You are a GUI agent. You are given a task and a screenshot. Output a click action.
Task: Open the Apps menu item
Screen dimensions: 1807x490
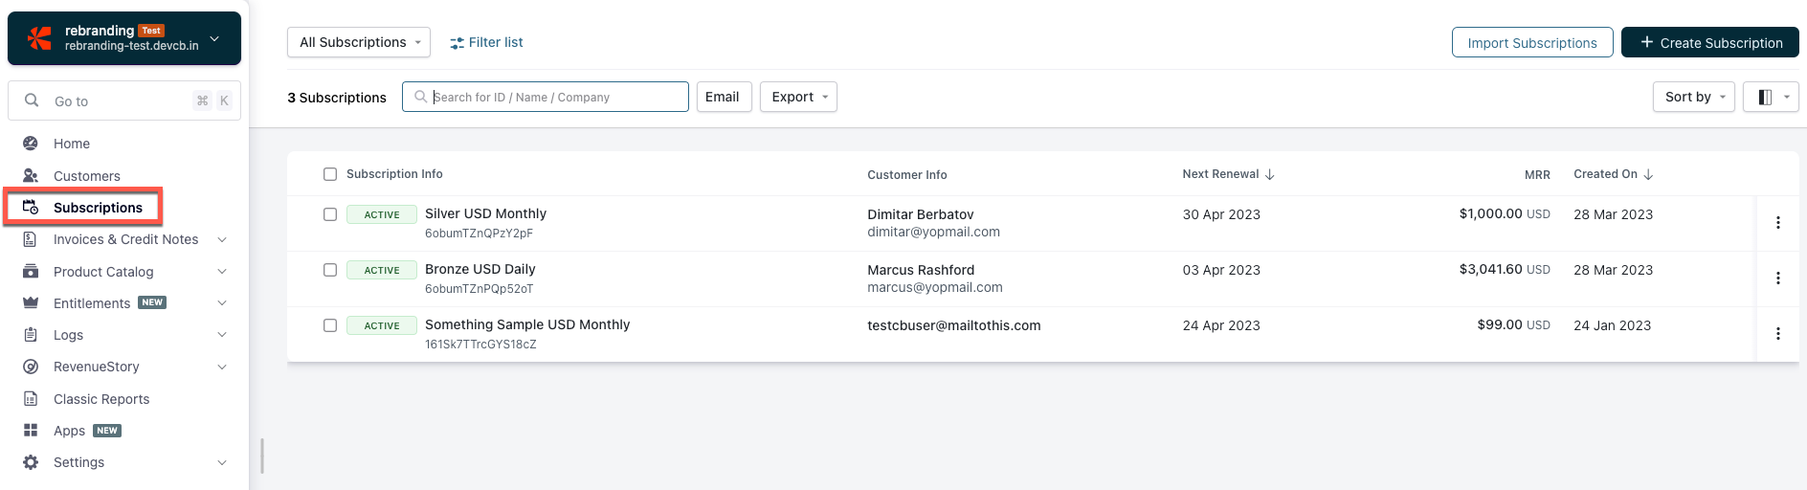tap(70, 431)
